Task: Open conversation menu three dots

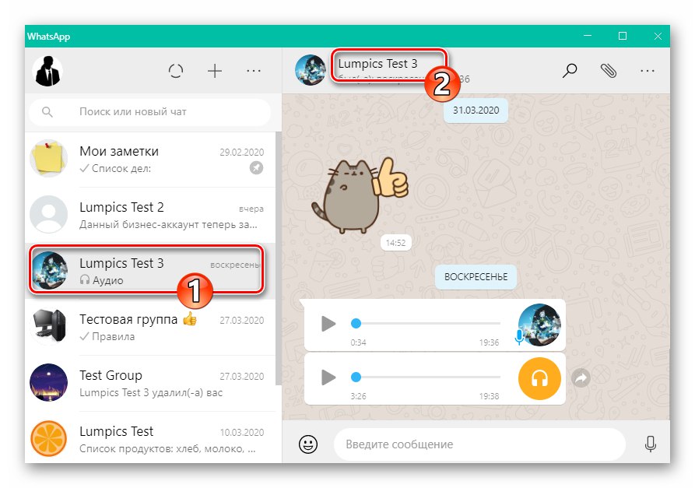Action: [x=647, y=71]
